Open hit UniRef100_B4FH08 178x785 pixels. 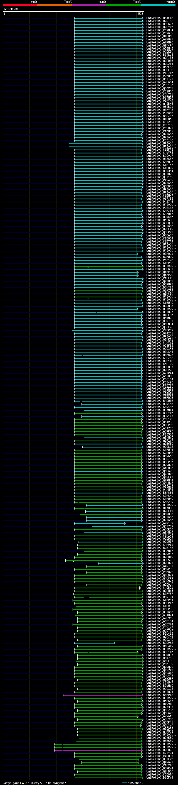click(x=160, y=36)
